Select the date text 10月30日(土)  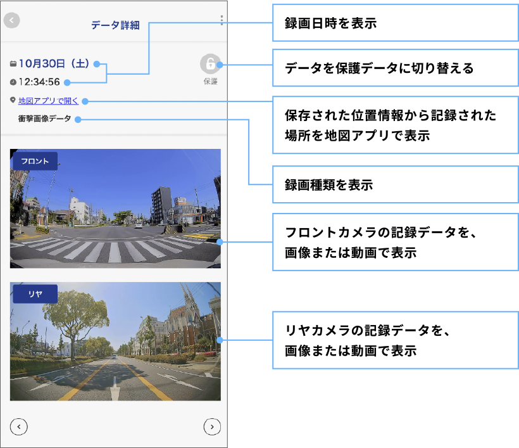54,63
